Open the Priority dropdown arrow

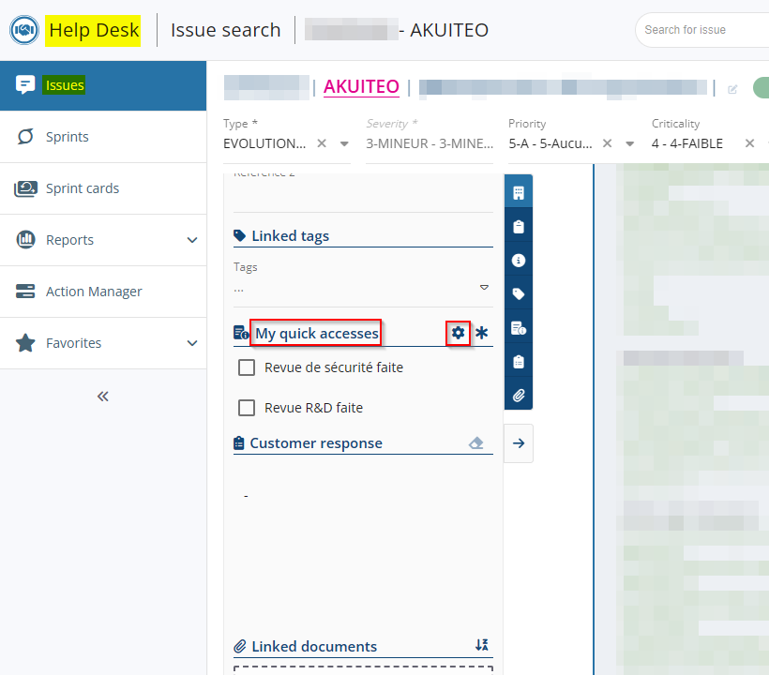630,144
